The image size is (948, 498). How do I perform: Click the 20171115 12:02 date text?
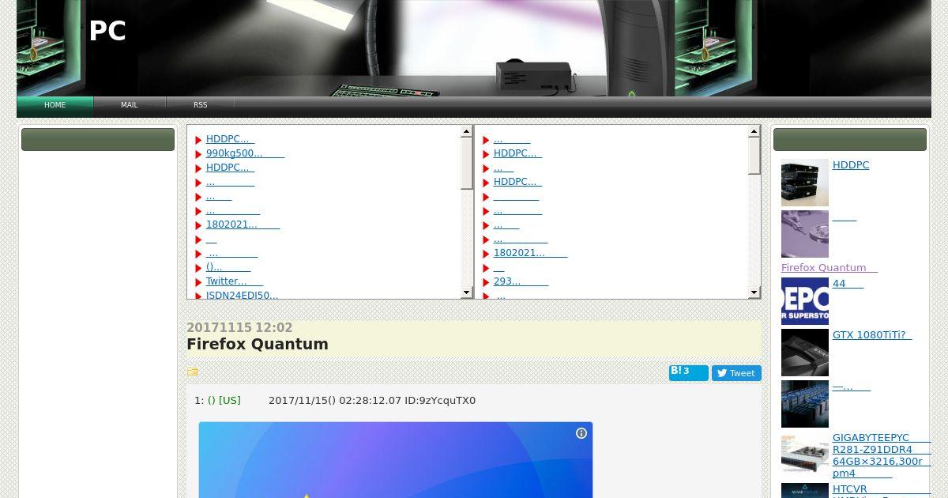point(239,328)
